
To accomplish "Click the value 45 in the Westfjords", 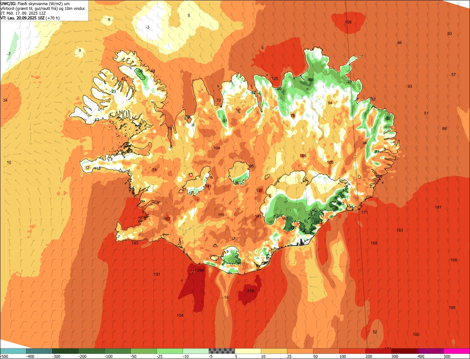I will click(123, 79).
